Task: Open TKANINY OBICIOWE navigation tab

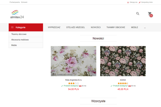Action: (116, 27)
